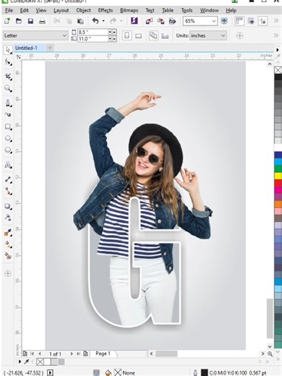This screenshot has height=376, width=282.
Task: Select the Text tool
Action: pyautogui.click(x=8, y=165)
